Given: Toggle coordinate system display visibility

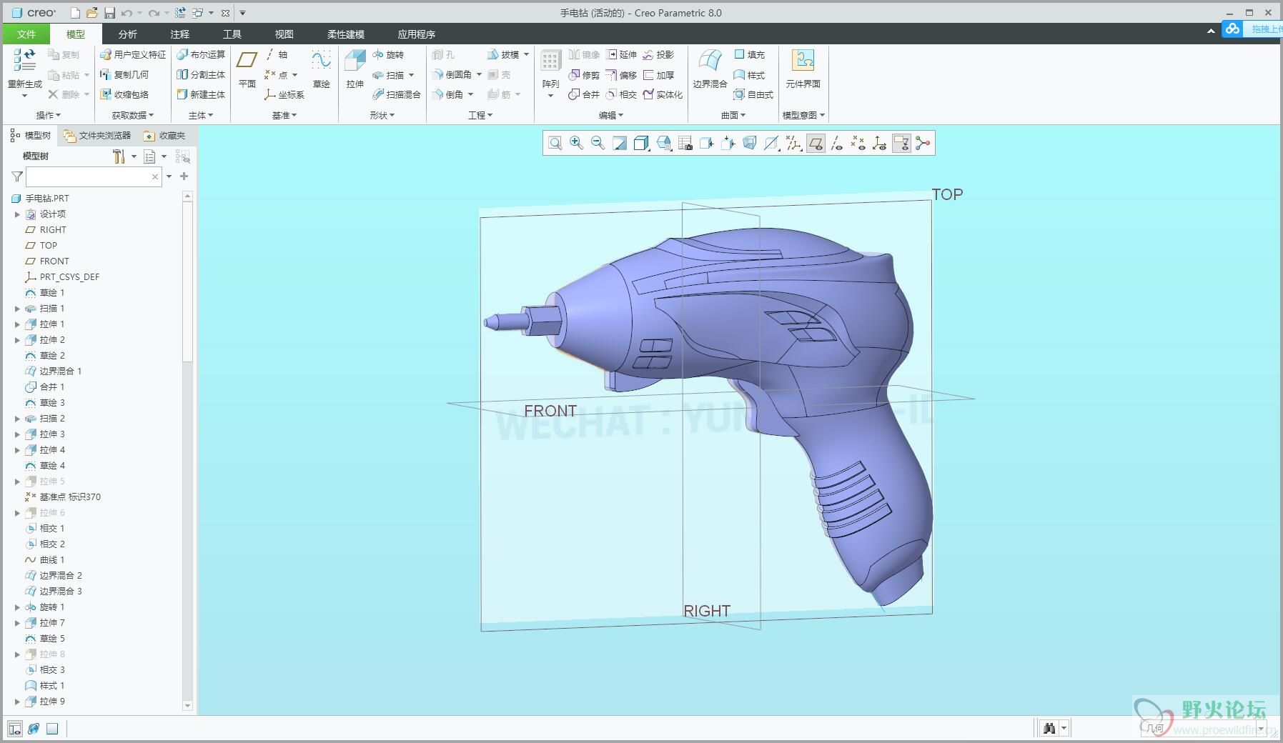Looking at the screenshot, I should (x=879, y=144).
